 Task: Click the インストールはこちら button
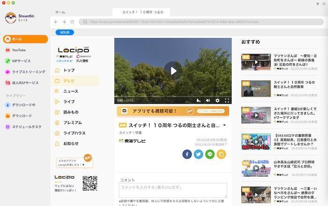[x=211, y=111]
